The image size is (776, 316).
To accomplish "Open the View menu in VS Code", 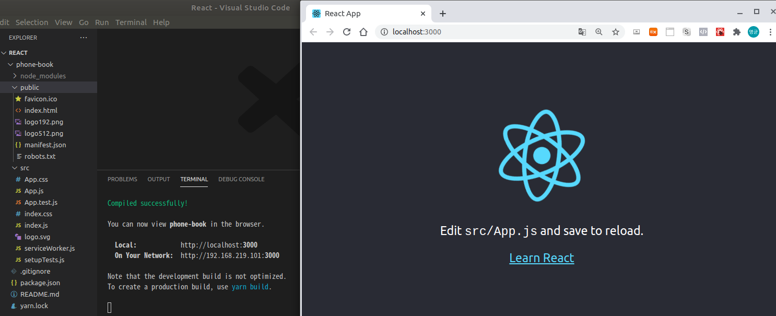I will tap(64, 22).
